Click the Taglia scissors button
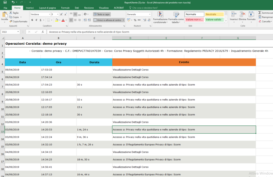 [x=14, y=13]
